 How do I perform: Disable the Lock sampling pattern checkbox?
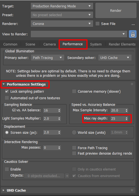(7, 91)
